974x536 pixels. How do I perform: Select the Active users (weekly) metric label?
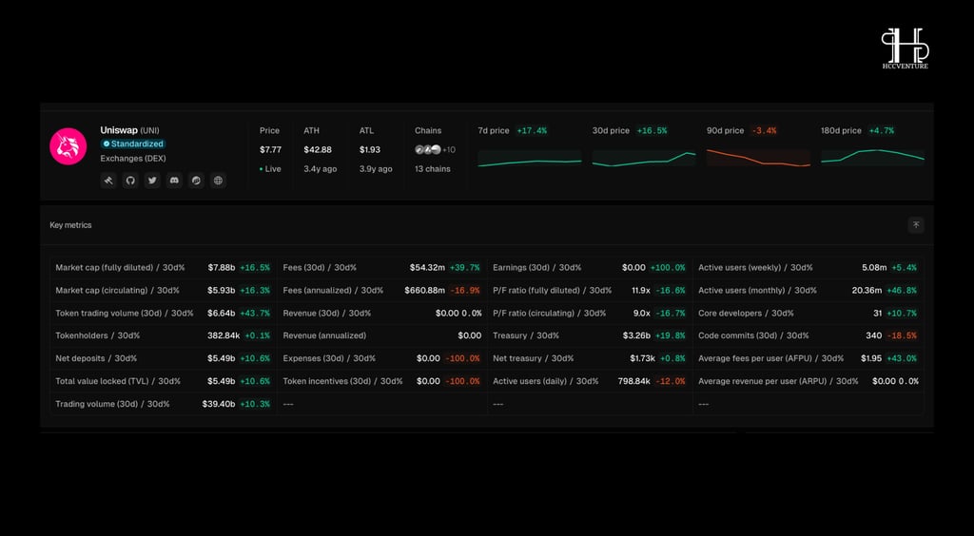755,267
